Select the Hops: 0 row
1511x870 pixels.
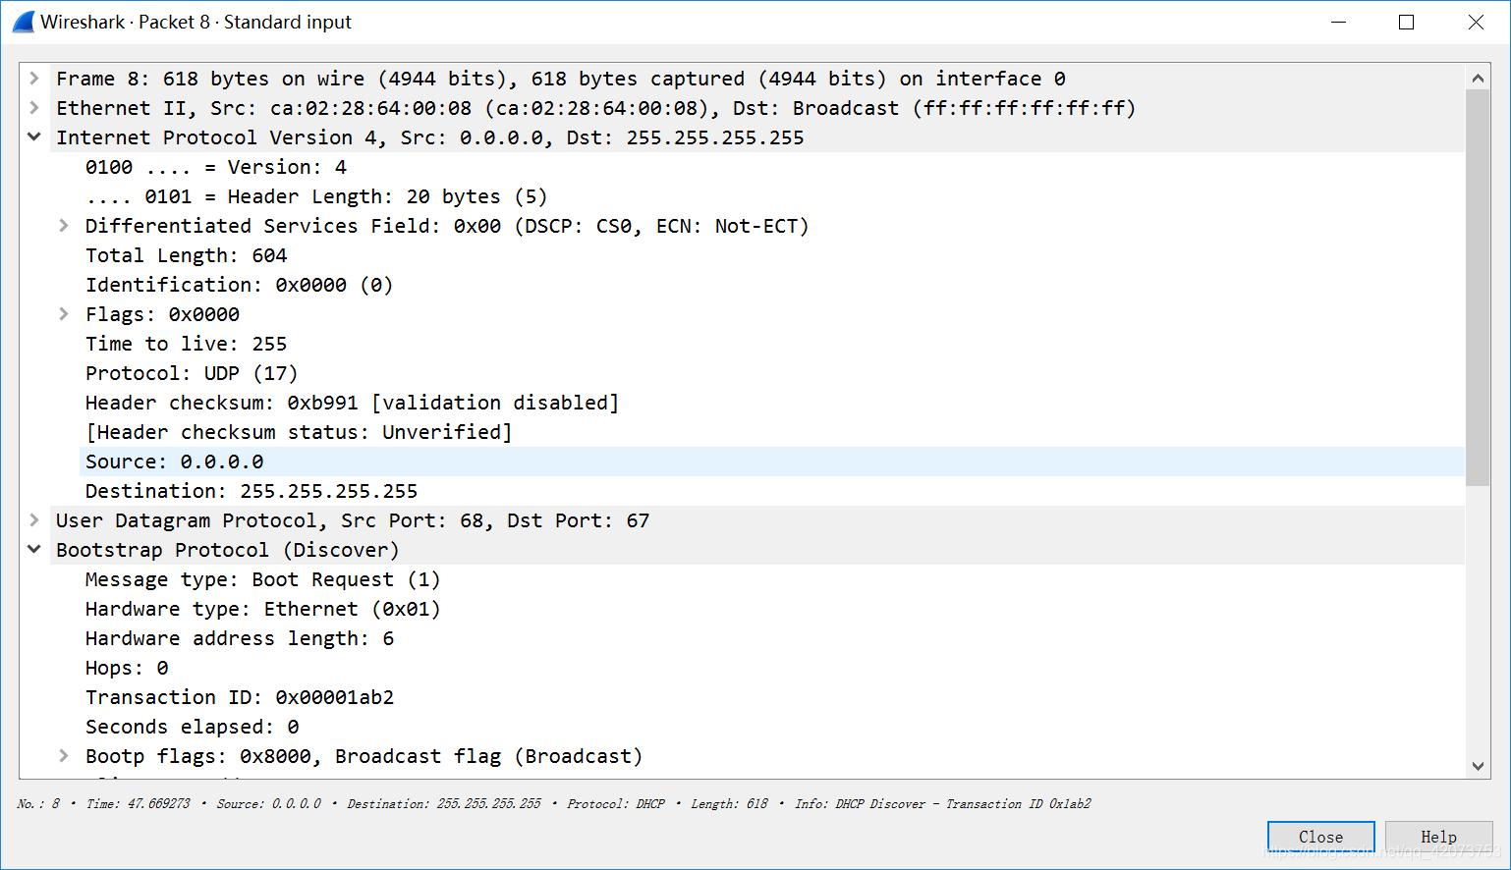click(771, 668)
